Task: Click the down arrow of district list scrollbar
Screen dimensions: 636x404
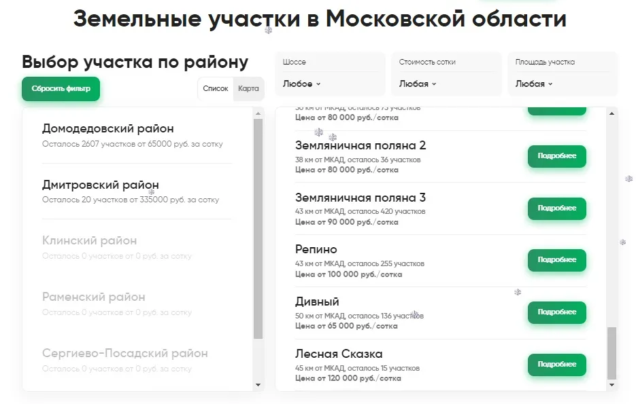Action: pyautogui.click(x=258, y=385)
